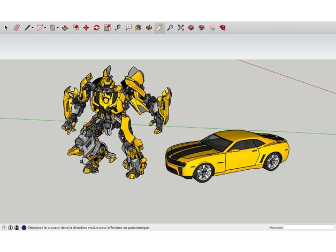Open the Extension Warehouse

pyautogui.click(x=201, y=28)
